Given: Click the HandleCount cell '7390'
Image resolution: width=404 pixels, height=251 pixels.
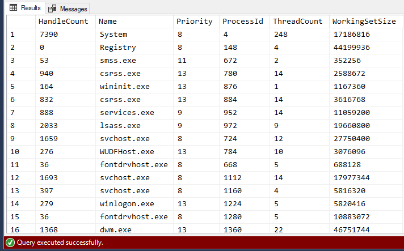Looking at the screenshot, I should click(x=65, y=35).
